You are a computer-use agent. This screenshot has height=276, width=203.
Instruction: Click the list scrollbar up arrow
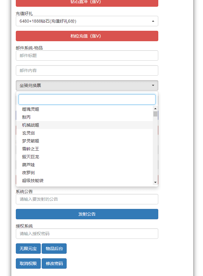pos(155,109)
